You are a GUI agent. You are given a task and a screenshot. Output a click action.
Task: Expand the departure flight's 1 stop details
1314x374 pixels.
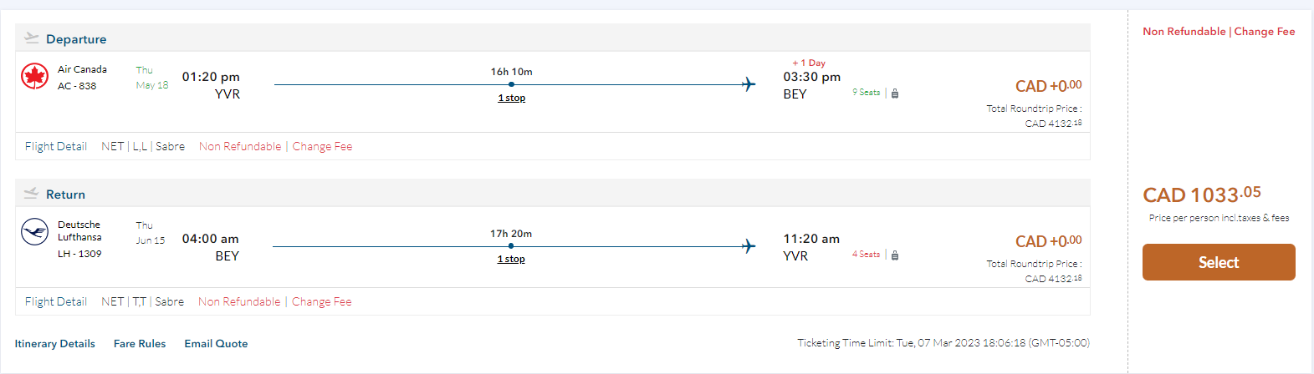(x=511, y=98)
